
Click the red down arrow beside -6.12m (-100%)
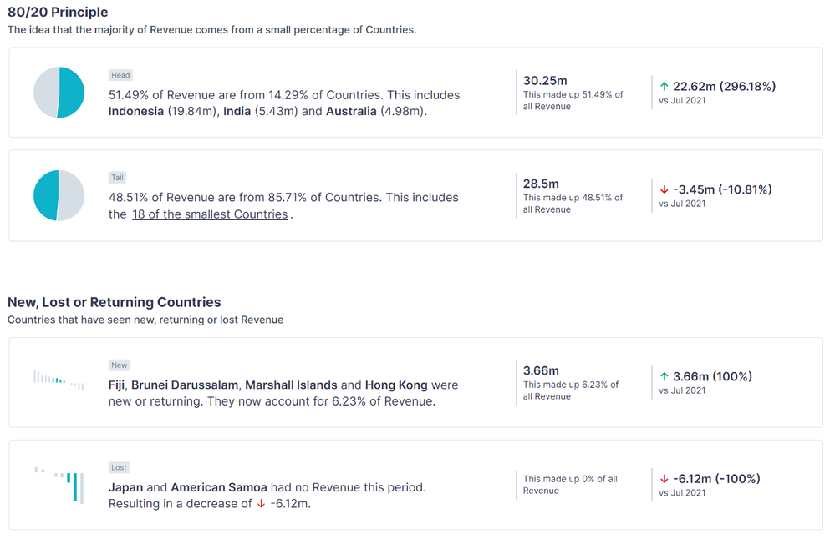664,479
